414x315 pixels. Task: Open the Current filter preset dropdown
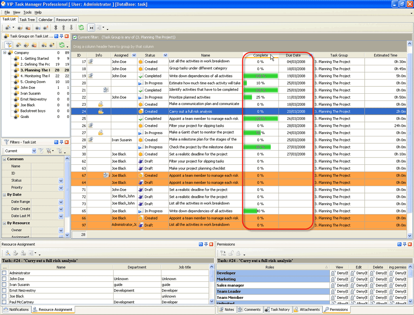tap(34, 151)
